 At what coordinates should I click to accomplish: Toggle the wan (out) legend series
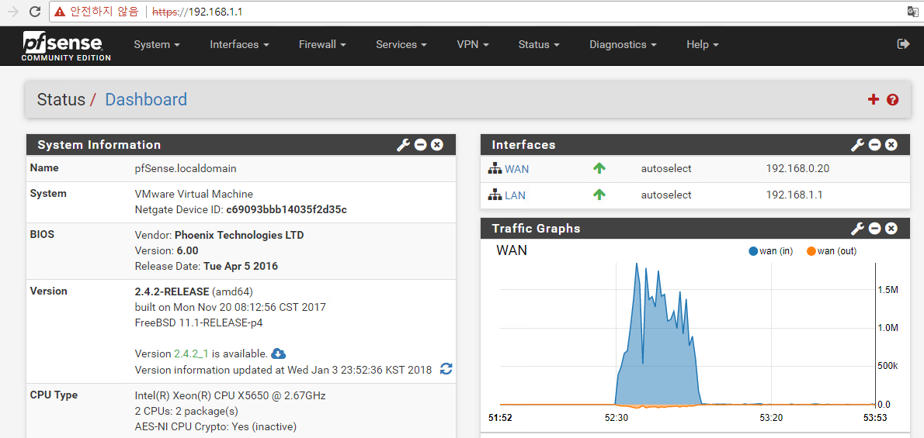pyautogui.click(x=832, y=251)
